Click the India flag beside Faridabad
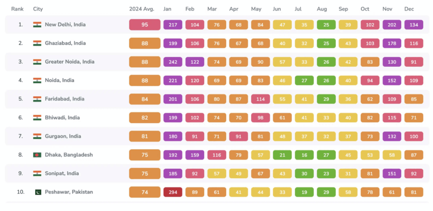 click(x=37, y=99)
